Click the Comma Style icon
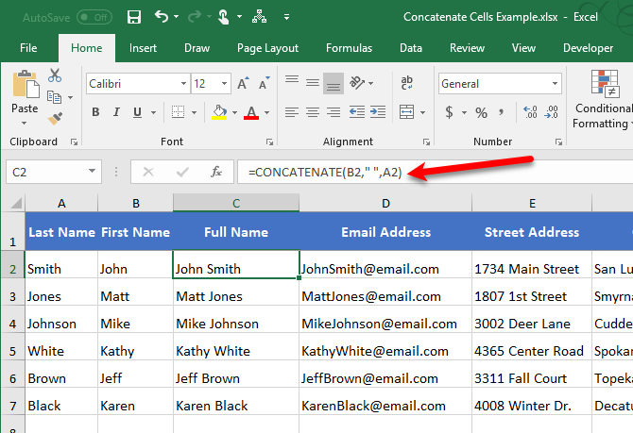The image size is (633, 433). pyautogui.click(x=506, y=113)
